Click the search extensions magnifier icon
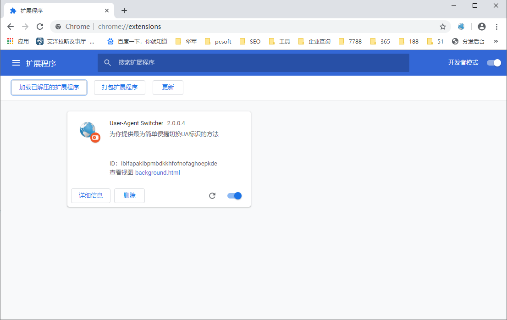Image resolution: width=507 pixels, height=320 pixels. [107, 62]
